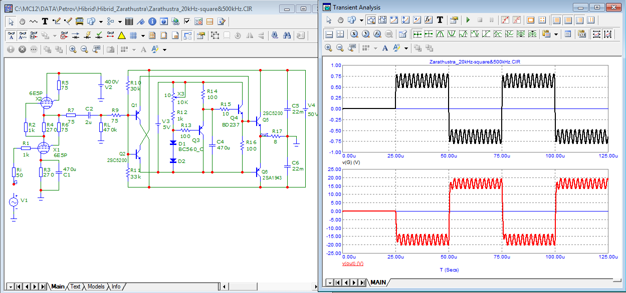Toggle the checkbox icon in schematic toolbar
Viewport: 626px width, 293px height.
pos(187,21)
